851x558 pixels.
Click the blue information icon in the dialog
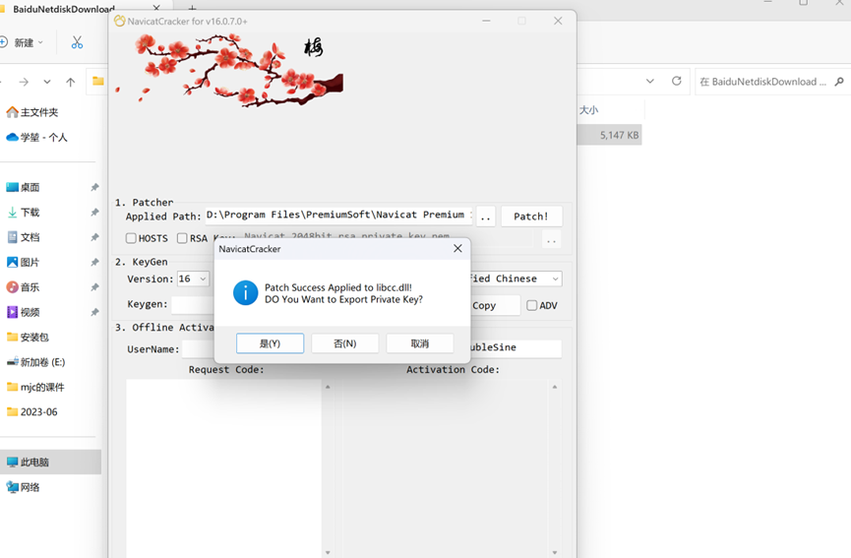(x=245, y=293)
